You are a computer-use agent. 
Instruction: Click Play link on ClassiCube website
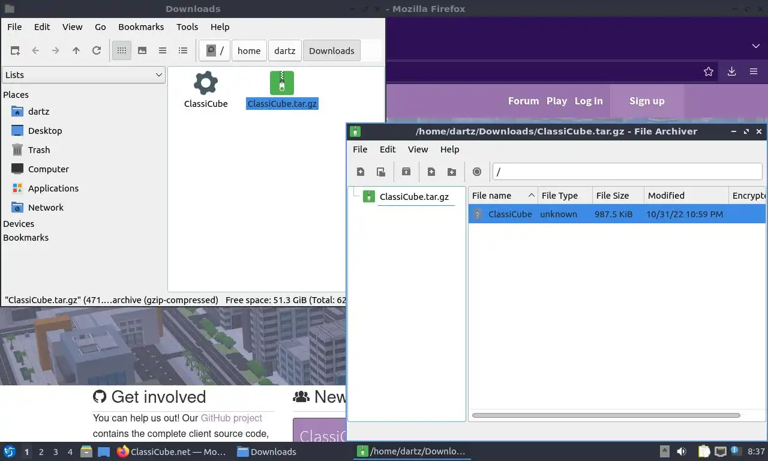click(x=557, y=101)
